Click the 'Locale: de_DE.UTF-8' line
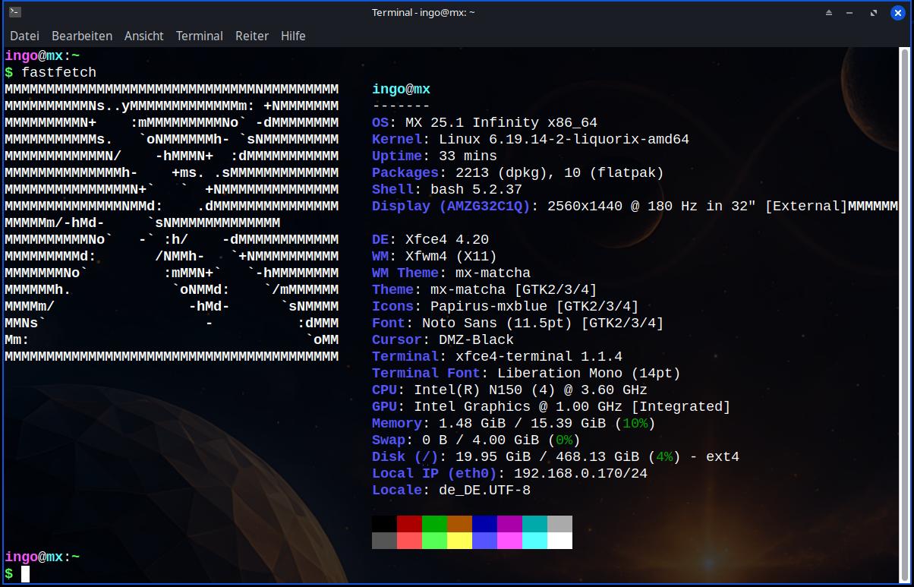The image size is (914, 587). point(451,490)
